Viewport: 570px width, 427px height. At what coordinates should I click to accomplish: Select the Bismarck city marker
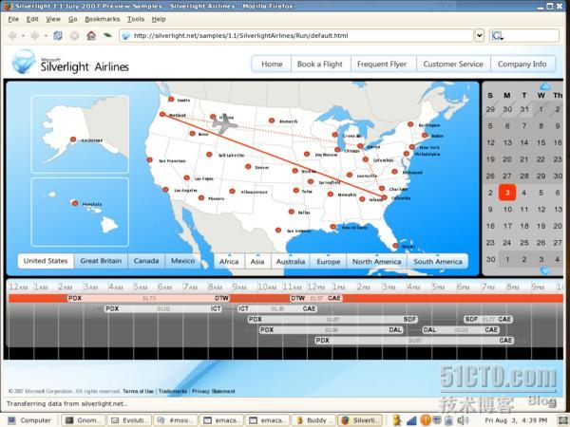[x=272, y=121]
